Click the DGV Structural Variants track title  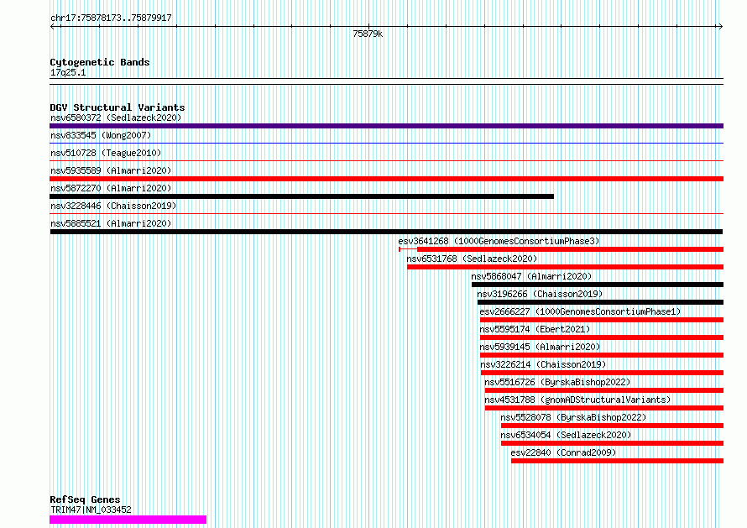pyautogui.click(x=118, y=107)
